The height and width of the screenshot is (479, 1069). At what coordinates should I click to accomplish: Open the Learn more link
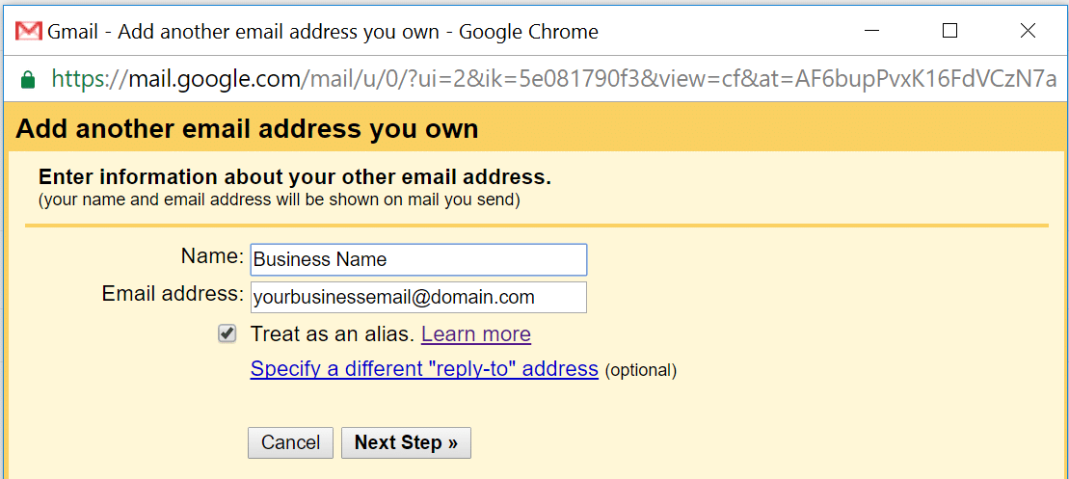coord(476,334)
